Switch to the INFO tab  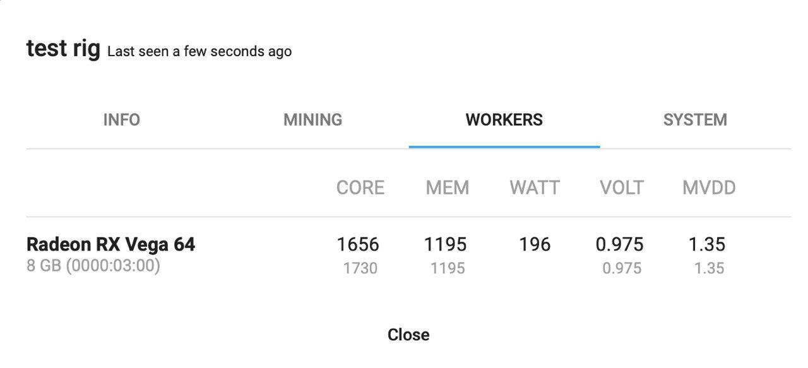coord(121,120)
